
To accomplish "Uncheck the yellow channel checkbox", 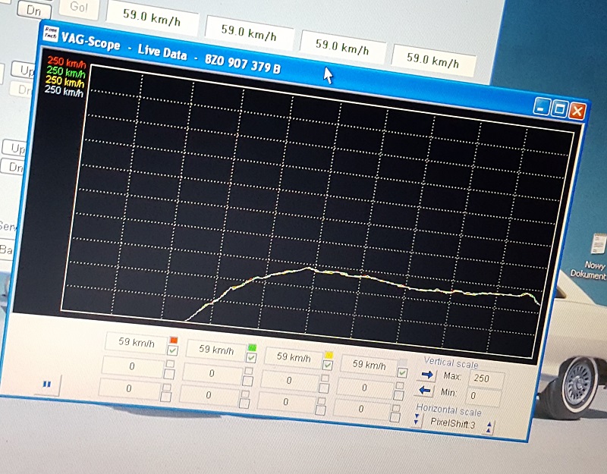I will coord(328,365).
